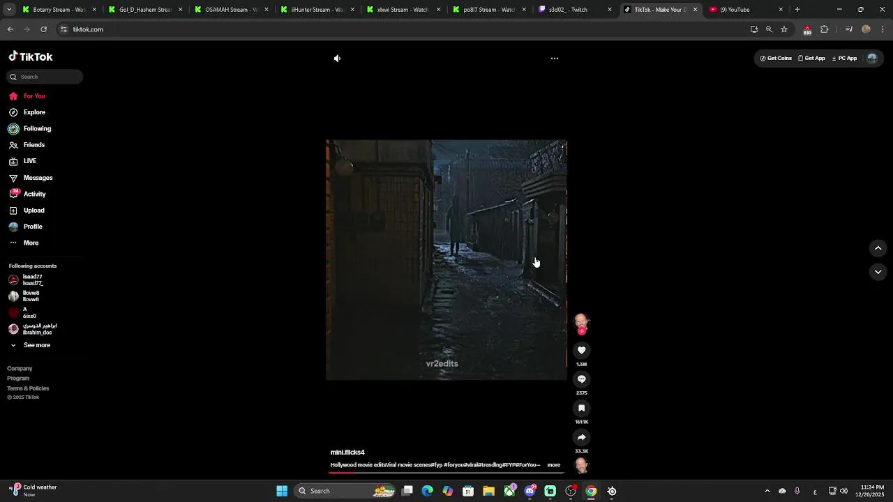This screenshot has width=893, height=502.
Task: Install app icon in address bar
Action: pyautogui.click(x=754, y=29)
